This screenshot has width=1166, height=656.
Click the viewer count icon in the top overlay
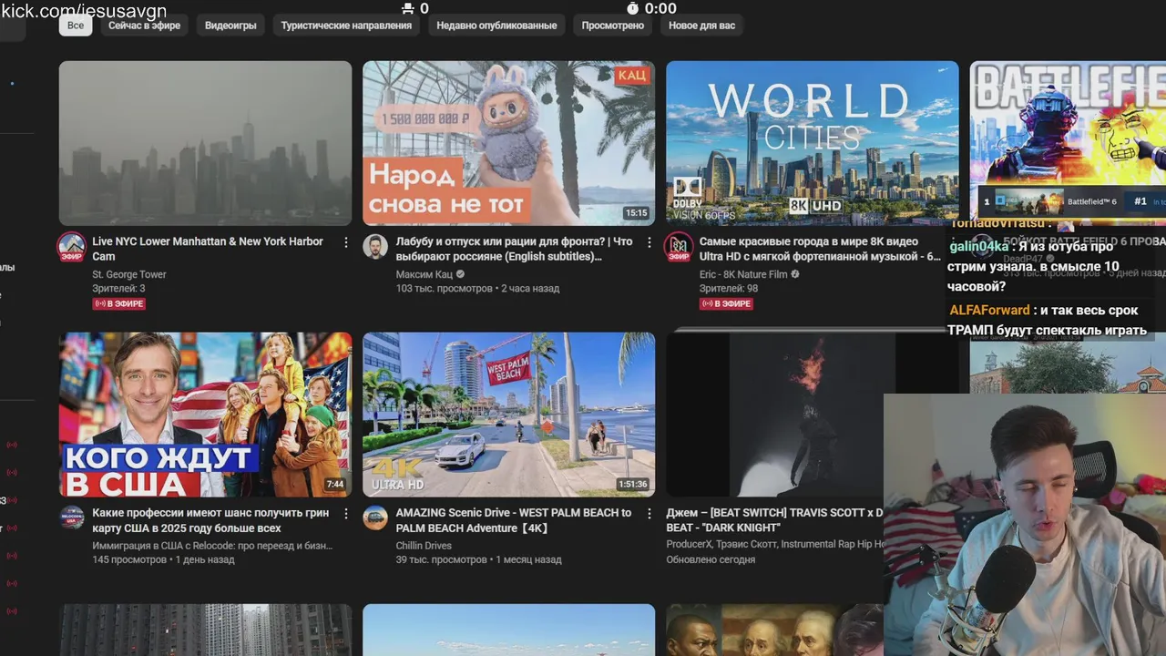click(407, 8)
